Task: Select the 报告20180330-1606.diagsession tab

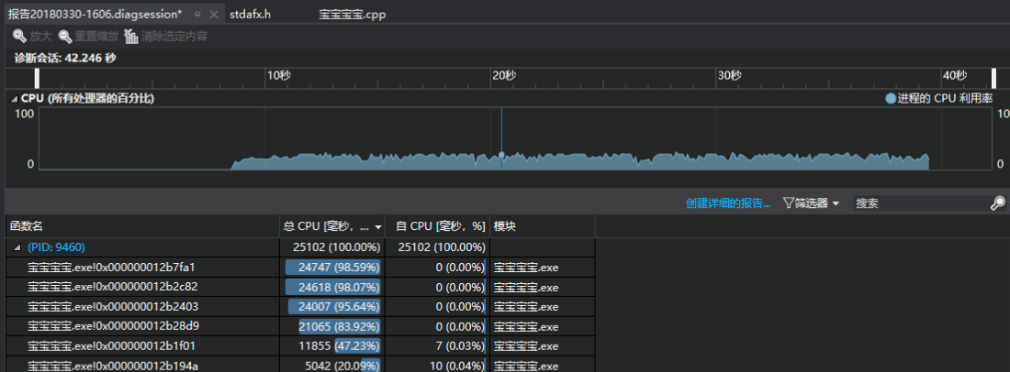Action: (95, 14)
